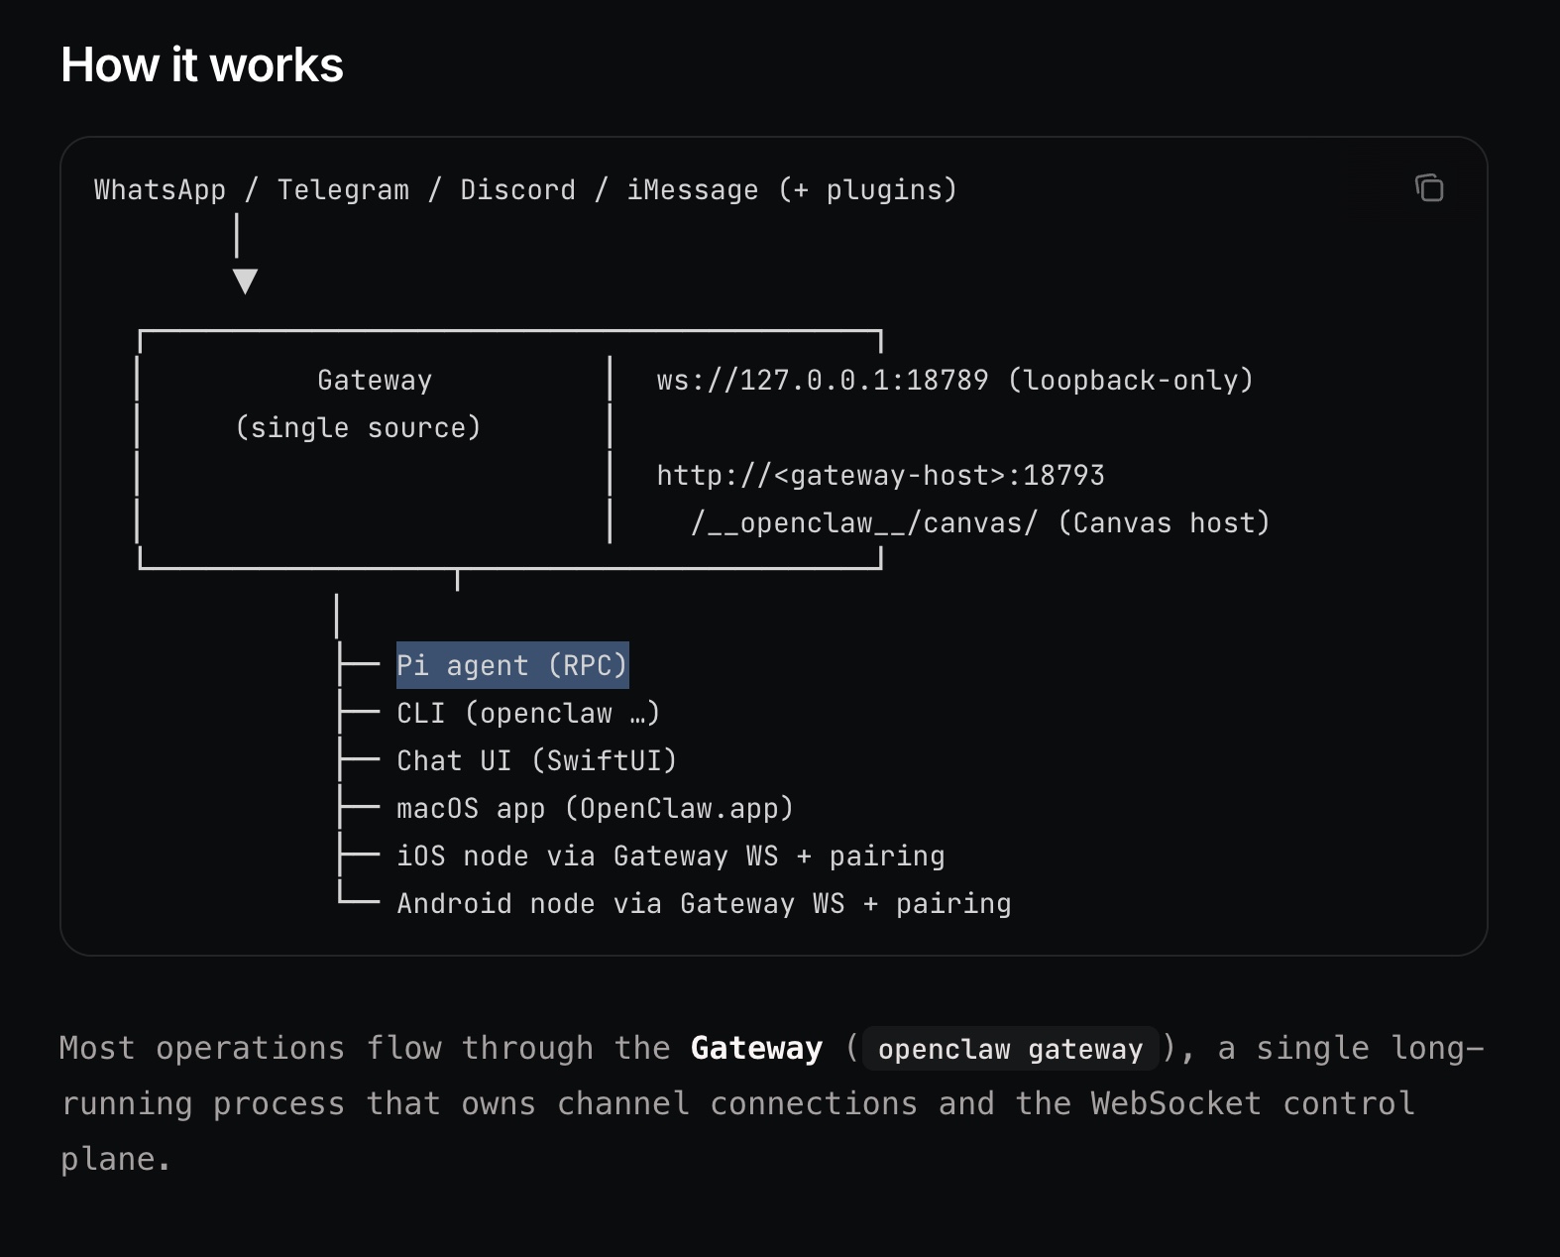Viewport: 1560px width, 1257px height.
Task: Click the 'CLI (openclaw …)' tree row
Action: [528, 713]
